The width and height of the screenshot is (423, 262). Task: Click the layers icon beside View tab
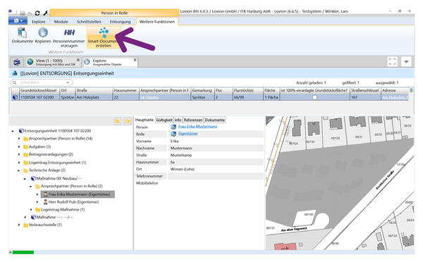click(17, 62)
